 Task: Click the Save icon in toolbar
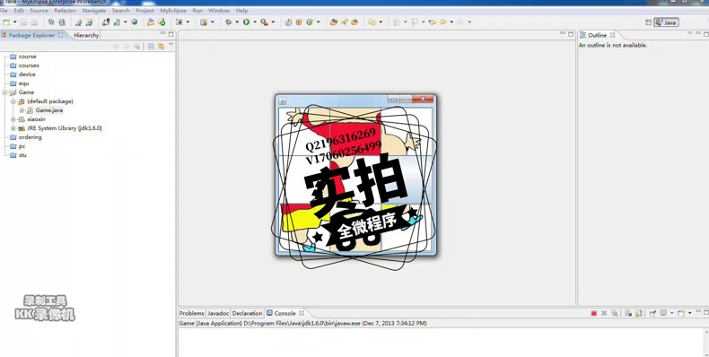click(x=24, y=22)
